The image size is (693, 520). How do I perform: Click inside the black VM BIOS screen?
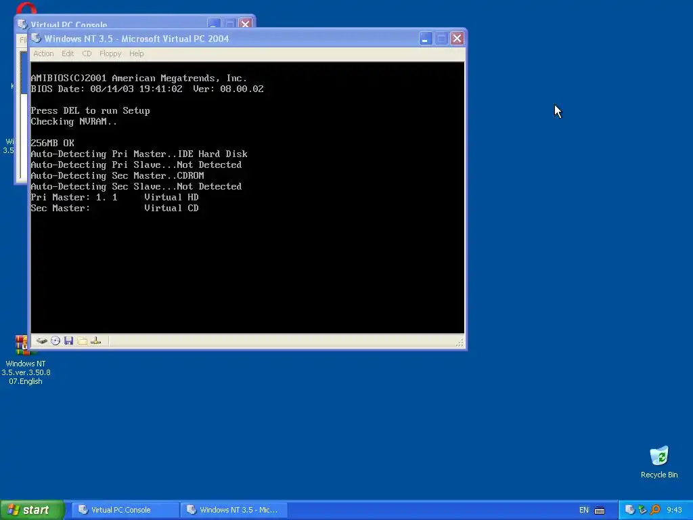pyautogui.click(x=248, y=198)
